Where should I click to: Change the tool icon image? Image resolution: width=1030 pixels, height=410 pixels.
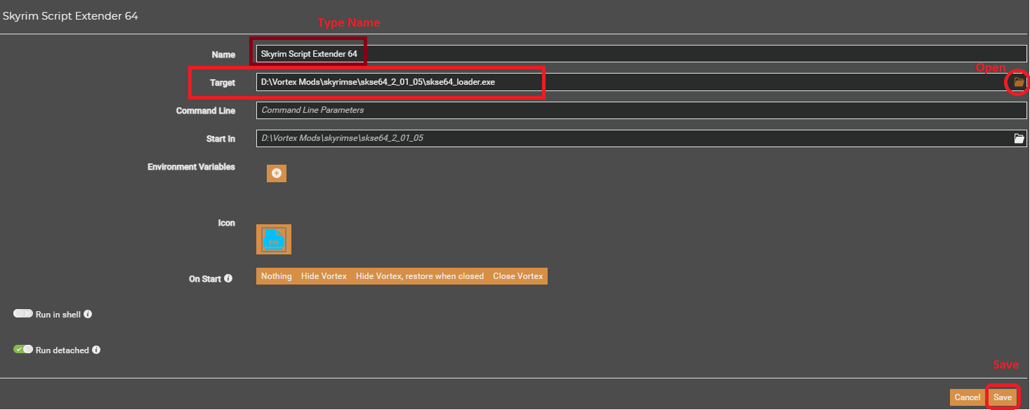click(x=274, y=240)
